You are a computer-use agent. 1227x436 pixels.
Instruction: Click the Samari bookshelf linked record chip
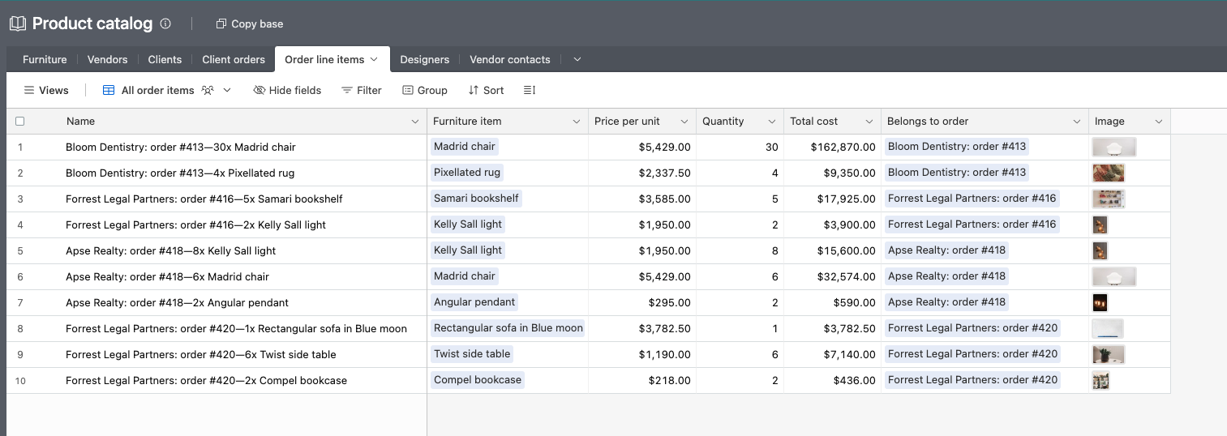(x=476, y=199)
